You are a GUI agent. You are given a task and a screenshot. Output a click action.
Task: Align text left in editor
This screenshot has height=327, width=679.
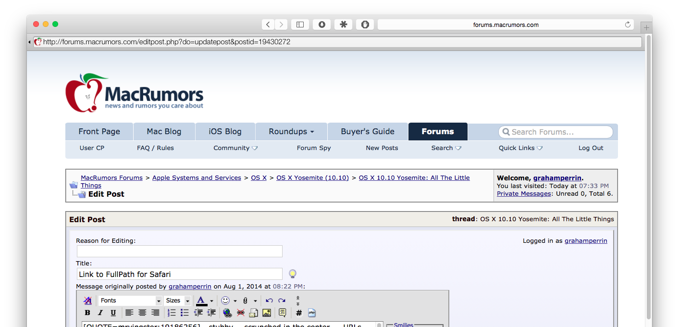[129, 313]
